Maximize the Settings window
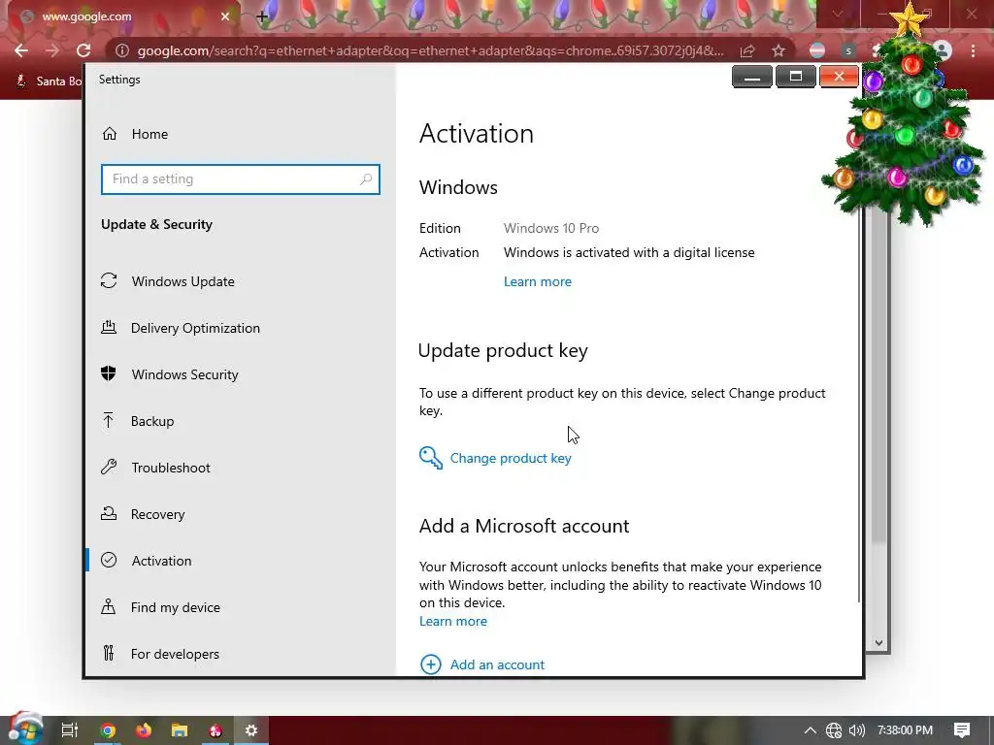Screen dimensions: 994x745 796,77
